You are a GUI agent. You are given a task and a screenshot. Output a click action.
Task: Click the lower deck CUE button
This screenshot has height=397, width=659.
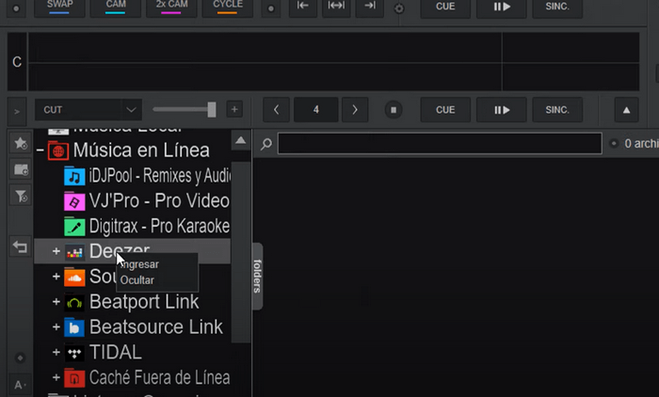445,110
